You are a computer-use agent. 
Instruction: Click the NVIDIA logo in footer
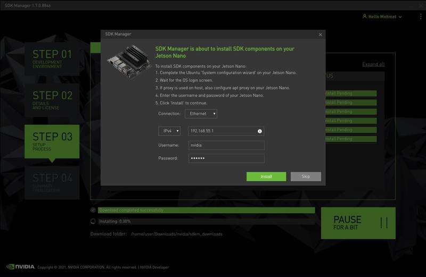[21, 267]
